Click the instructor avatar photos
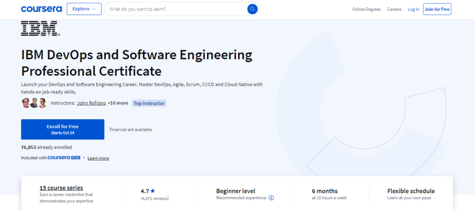The width and height of the screenshot is (475, 211). coord(34,103)
